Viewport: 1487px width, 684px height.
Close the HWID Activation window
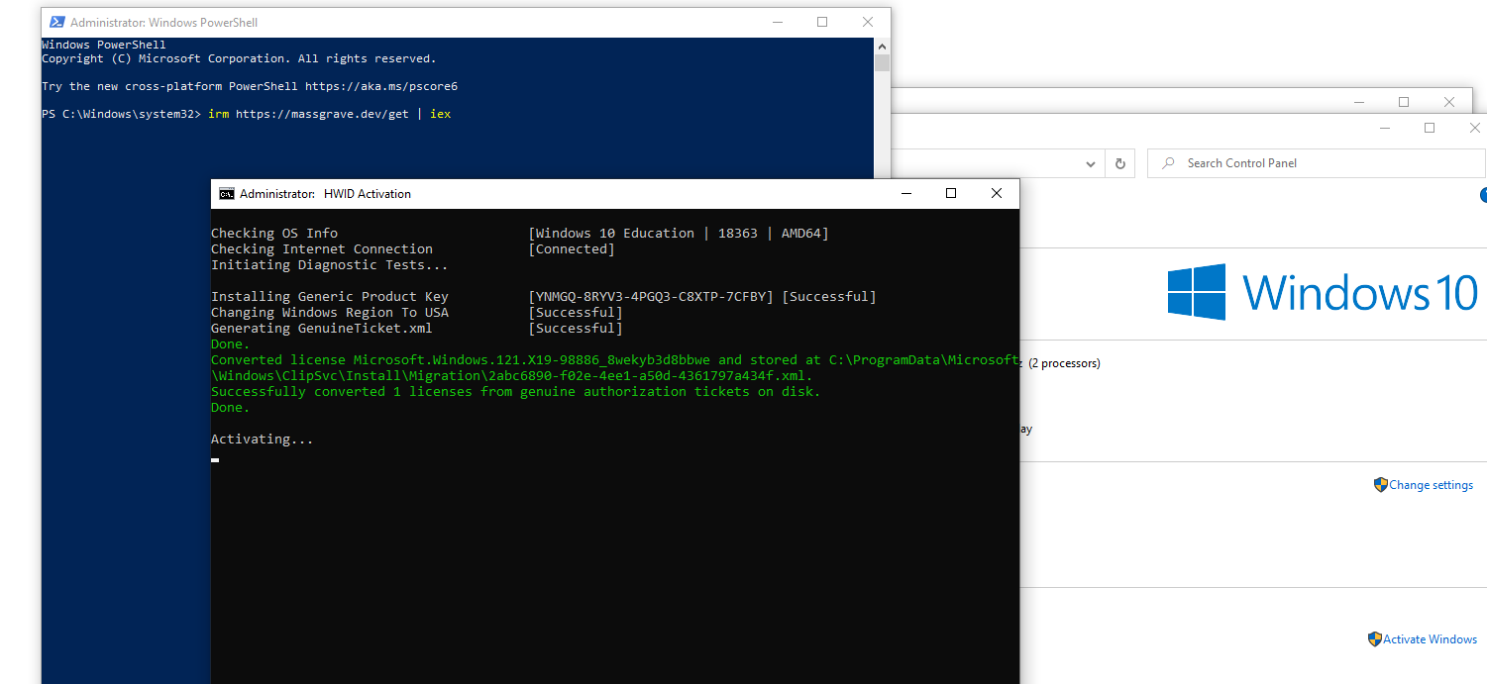coord(997,194)
